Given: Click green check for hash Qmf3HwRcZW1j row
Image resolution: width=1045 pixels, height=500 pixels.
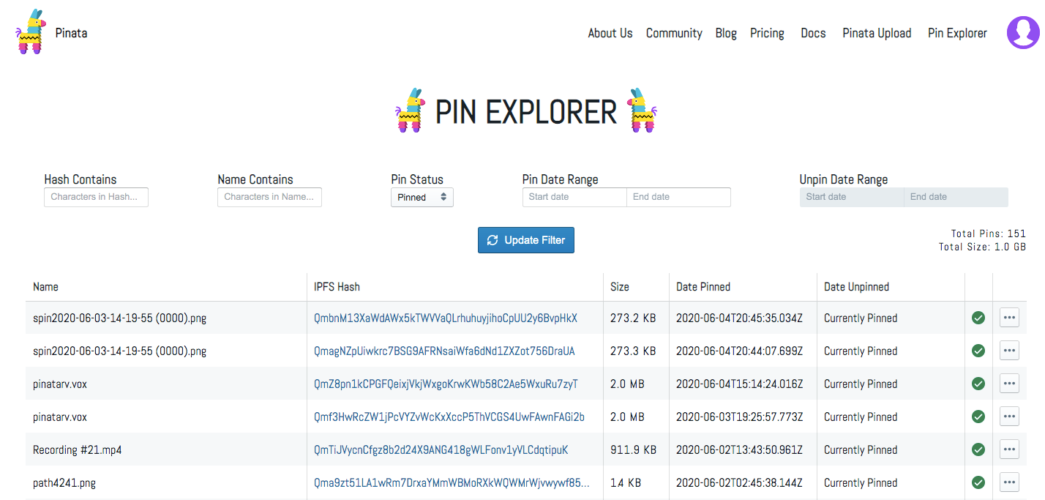Looking at the screenshot, I should coord(978,417).
